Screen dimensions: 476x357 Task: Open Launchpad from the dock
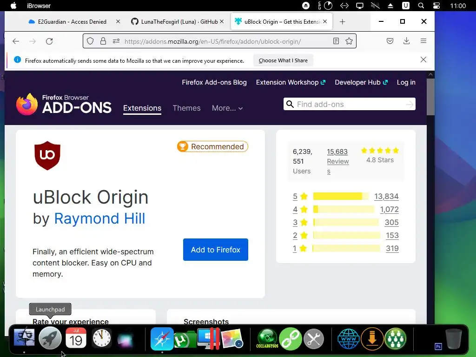click(x=50, y=338)
